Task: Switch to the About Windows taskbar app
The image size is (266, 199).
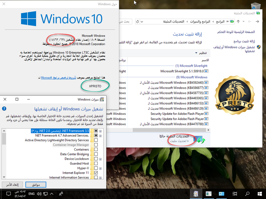Action: click(209, 194)
